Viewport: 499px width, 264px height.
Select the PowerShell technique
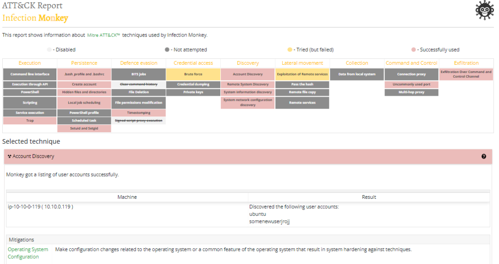(x=30, y=92)
